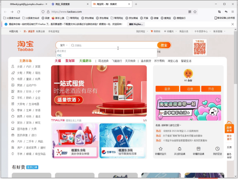Open the 收藏夹 favorites star menu

click(170, 31)
